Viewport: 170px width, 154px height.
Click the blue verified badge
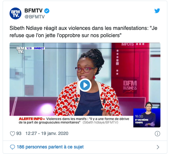(47, 11)
